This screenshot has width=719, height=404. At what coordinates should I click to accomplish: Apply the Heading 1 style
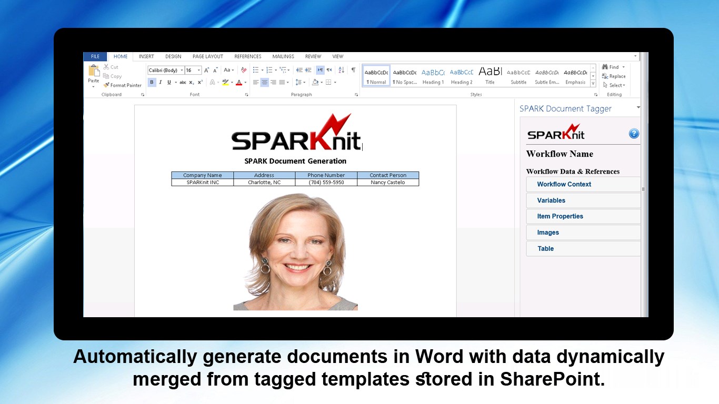point(433,75)
